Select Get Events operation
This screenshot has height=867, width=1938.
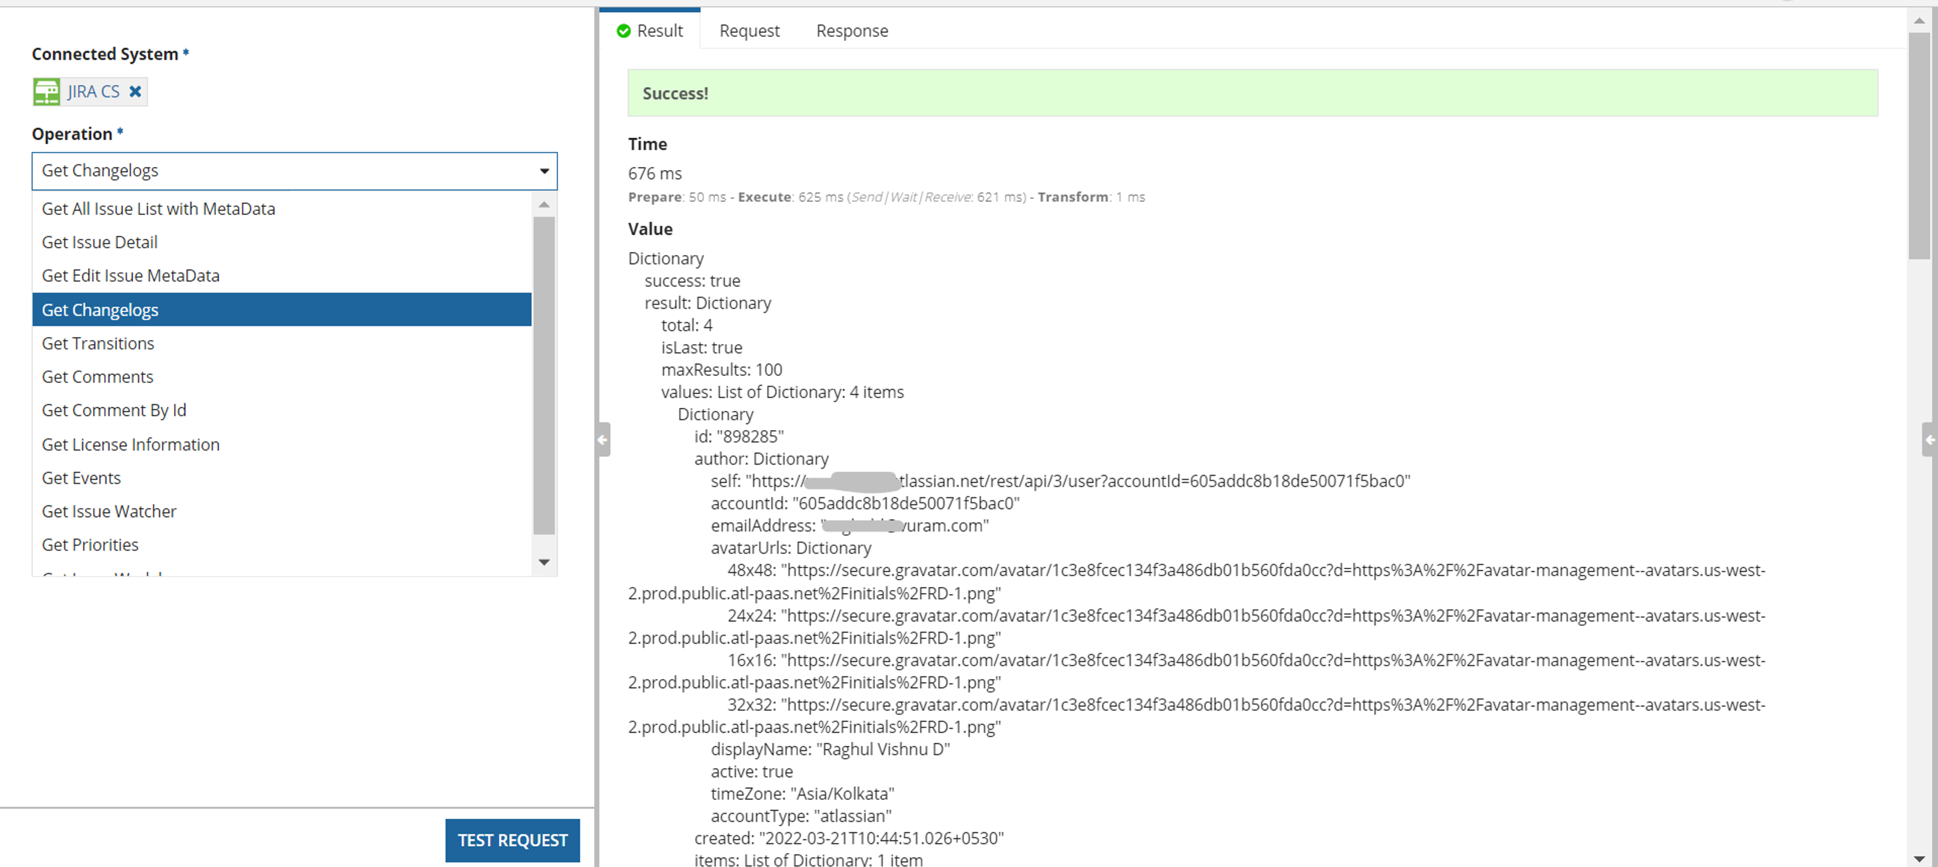282,478
